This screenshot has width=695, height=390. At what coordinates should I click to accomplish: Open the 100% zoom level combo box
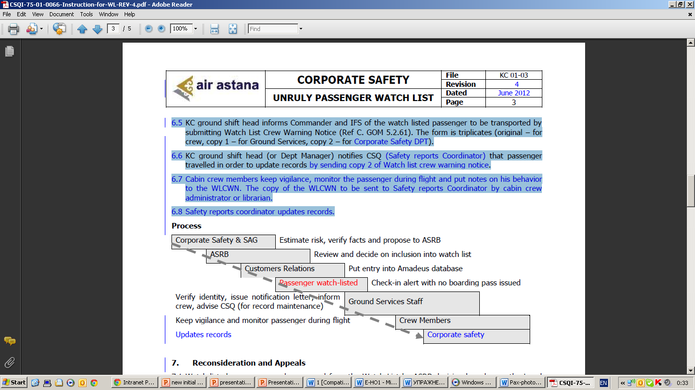[184, 28]
